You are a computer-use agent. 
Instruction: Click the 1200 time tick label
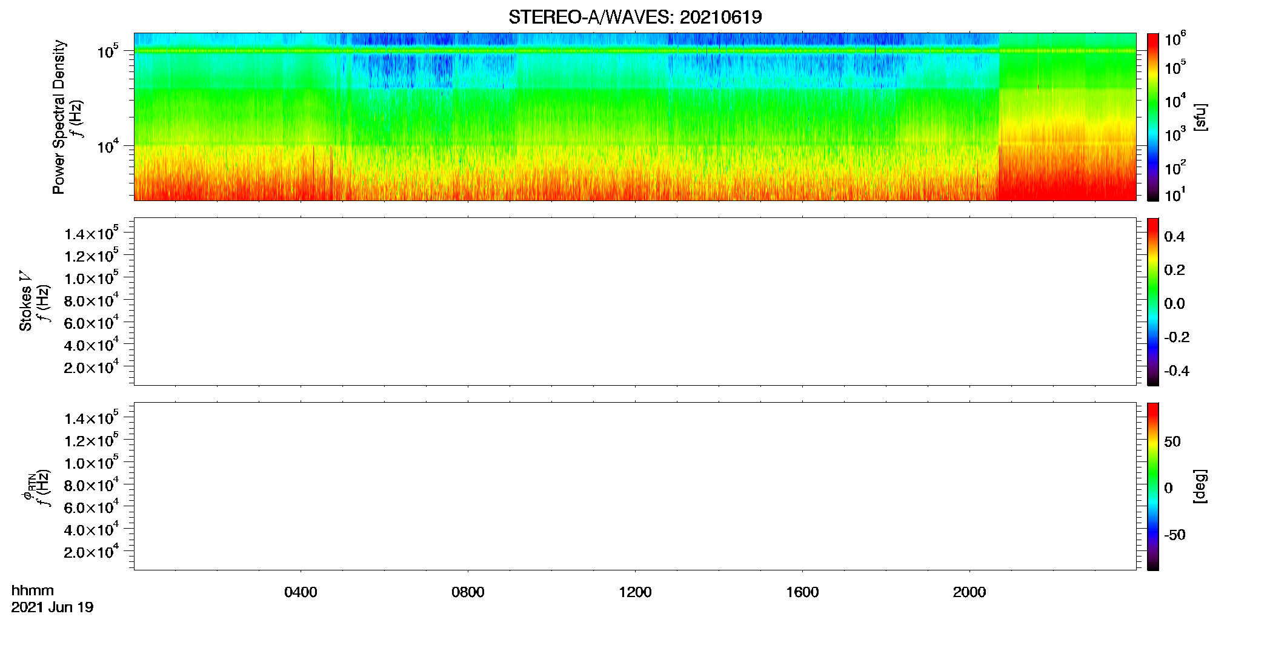pos(635,592)
